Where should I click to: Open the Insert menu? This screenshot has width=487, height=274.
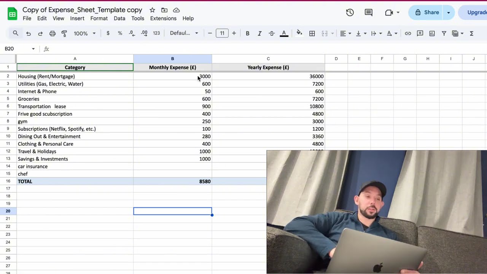(77, 18)
